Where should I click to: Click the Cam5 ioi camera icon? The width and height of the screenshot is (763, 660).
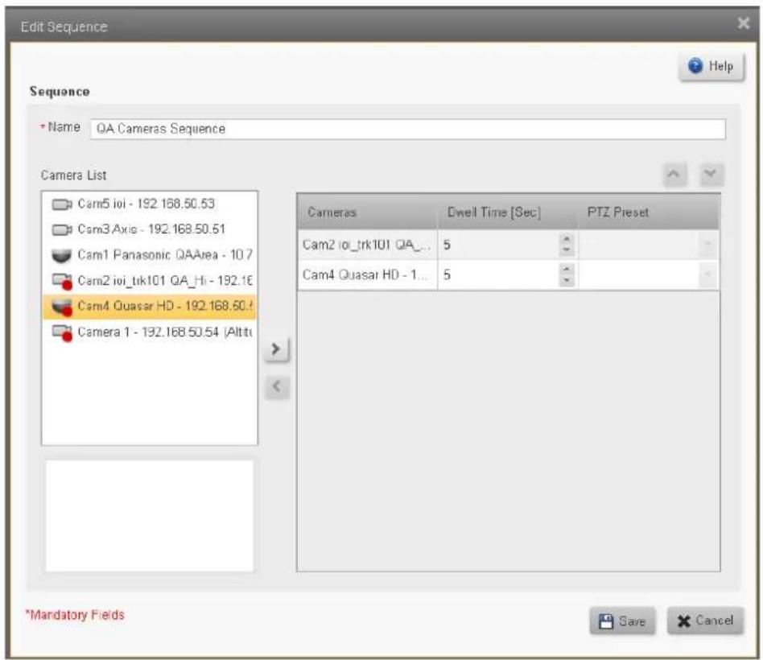click(61, 204)
